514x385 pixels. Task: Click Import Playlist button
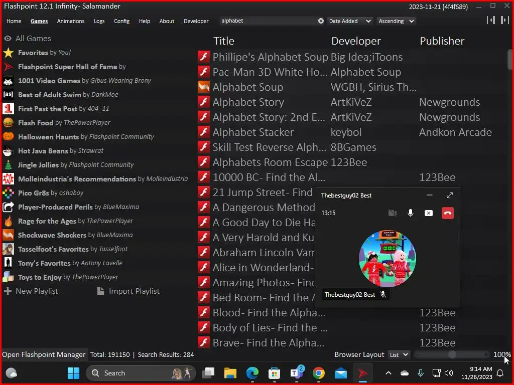tap(128, 291)
